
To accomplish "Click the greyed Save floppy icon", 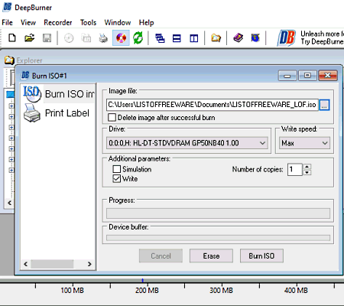I will pyautogui.click(x=47, y=38).
